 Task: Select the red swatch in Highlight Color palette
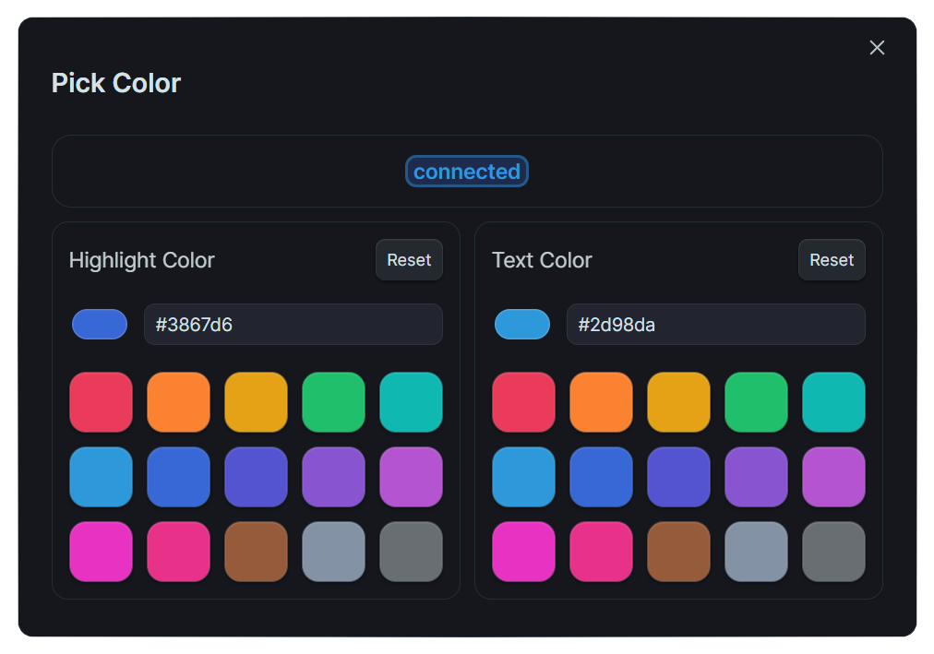point(101,401)
